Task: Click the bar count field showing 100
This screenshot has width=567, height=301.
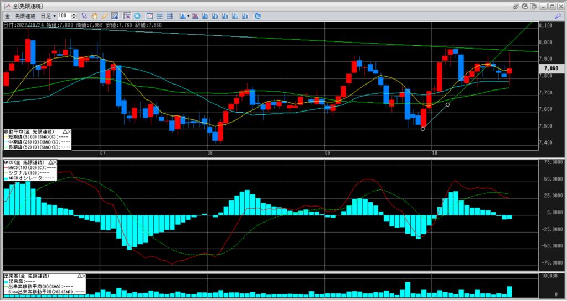Action: [x=64, y=16]
